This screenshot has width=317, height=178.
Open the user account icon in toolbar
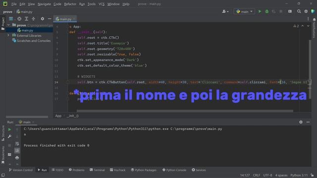point(225,11)
